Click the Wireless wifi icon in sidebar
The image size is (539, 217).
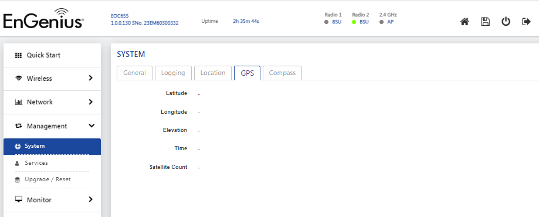(x=19, y=79)
